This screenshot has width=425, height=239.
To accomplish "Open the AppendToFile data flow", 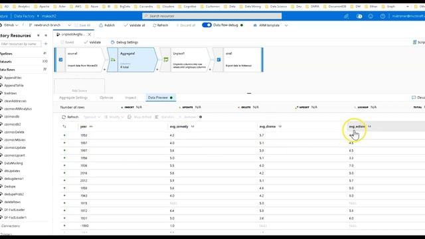I will [14, 86].
